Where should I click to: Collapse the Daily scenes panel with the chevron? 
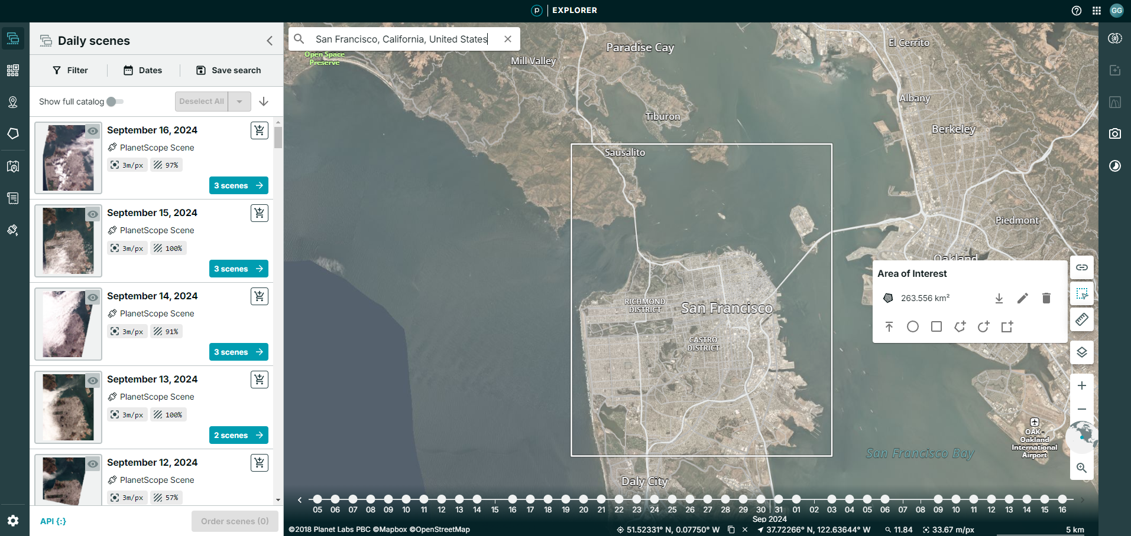pyautogui.click(x=270, y=40)
